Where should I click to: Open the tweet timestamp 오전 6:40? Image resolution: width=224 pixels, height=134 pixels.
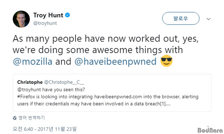tap(45, 129)
